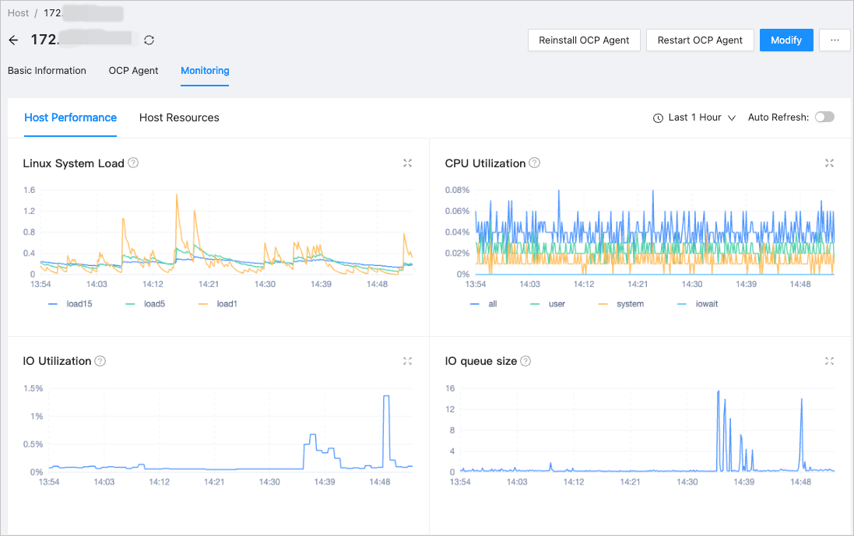Image resolution: width=854 pixels, height=536 pixels.
Task: Expand the CPU Utilization chart fullscreen
Action: coord(829,163)
